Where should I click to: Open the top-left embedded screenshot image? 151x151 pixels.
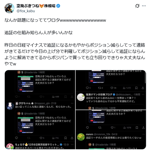[x=40, y=110]
